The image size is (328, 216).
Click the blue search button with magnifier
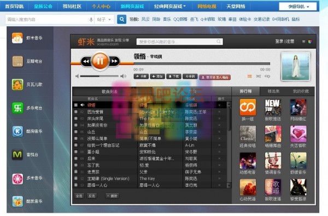121,20
